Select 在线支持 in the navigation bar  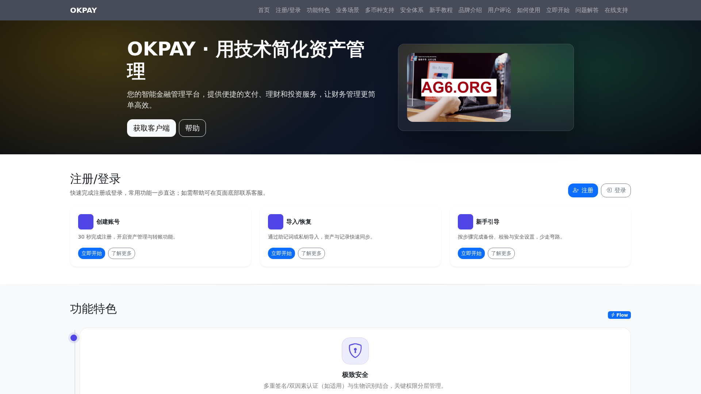[x=616, y=10]
